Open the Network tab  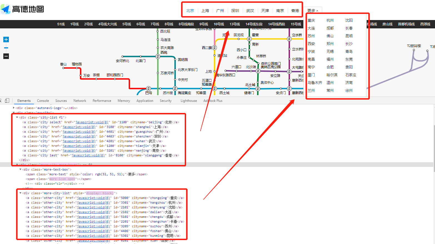(x=80, y=101)
